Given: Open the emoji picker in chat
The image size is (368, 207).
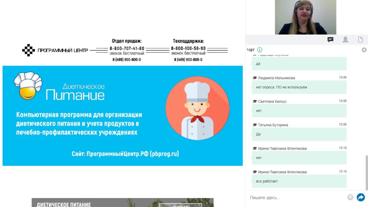Looking at the screenshot, I should 350,197.
